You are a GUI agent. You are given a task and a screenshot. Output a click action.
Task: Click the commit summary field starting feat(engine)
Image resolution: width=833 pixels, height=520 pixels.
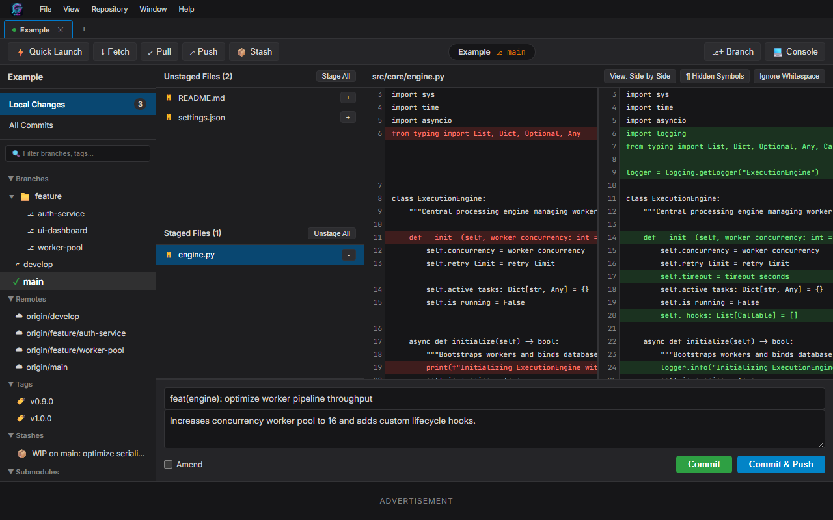pyautogui.click(x=495, y=398)
